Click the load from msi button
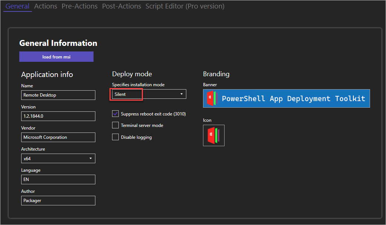This screenshot has height=225, width=386. pos(56,57)
